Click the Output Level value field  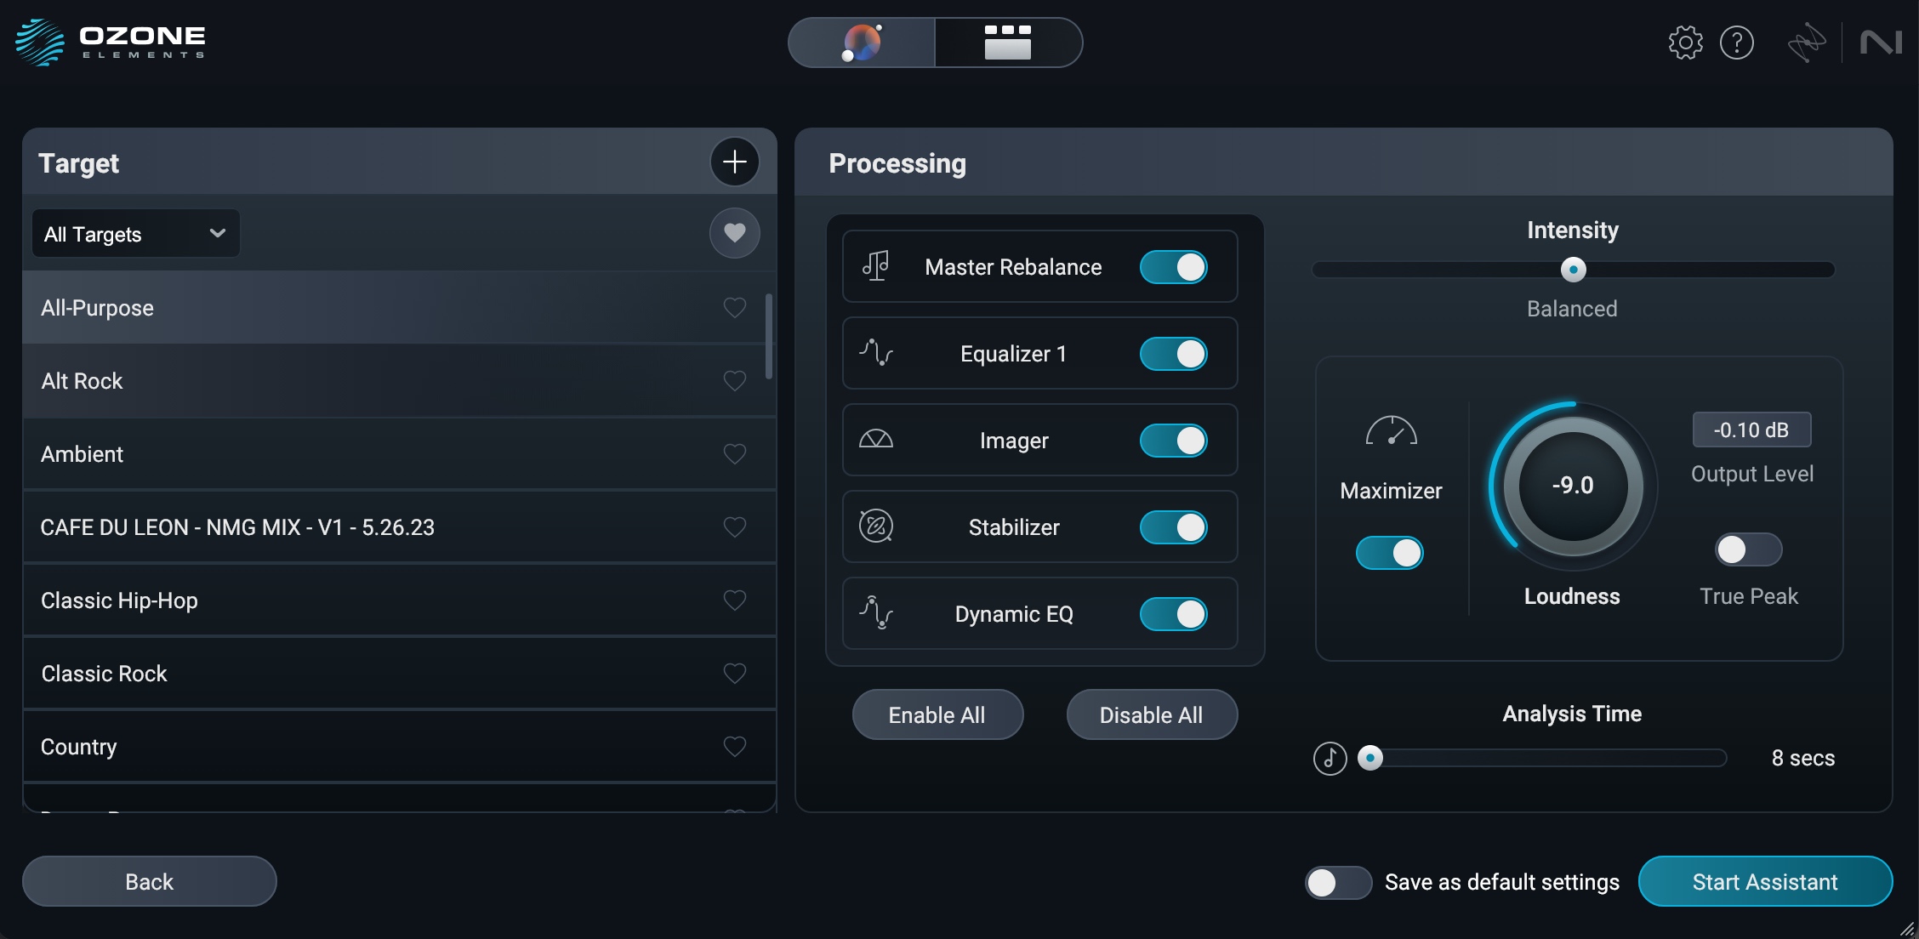pos(1752,430)
